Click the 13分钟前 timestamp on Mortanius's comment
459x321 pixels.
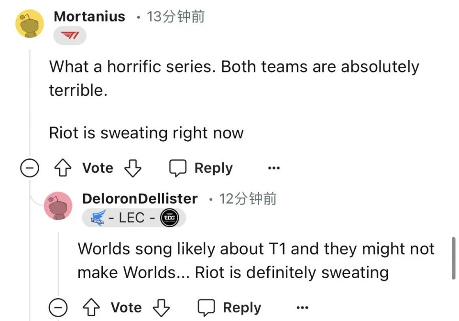[x=176, y=17]
